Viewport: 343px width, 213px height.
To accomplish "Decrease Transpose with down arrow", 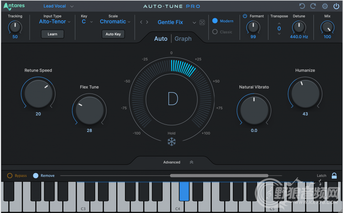I will (x=279, y=34).
